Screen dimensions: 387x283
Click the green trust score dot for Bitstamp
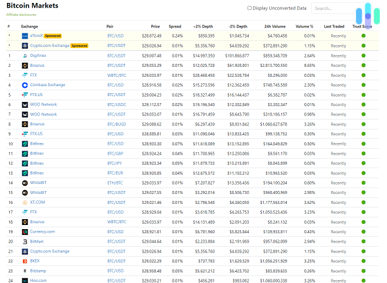(363, 271)
